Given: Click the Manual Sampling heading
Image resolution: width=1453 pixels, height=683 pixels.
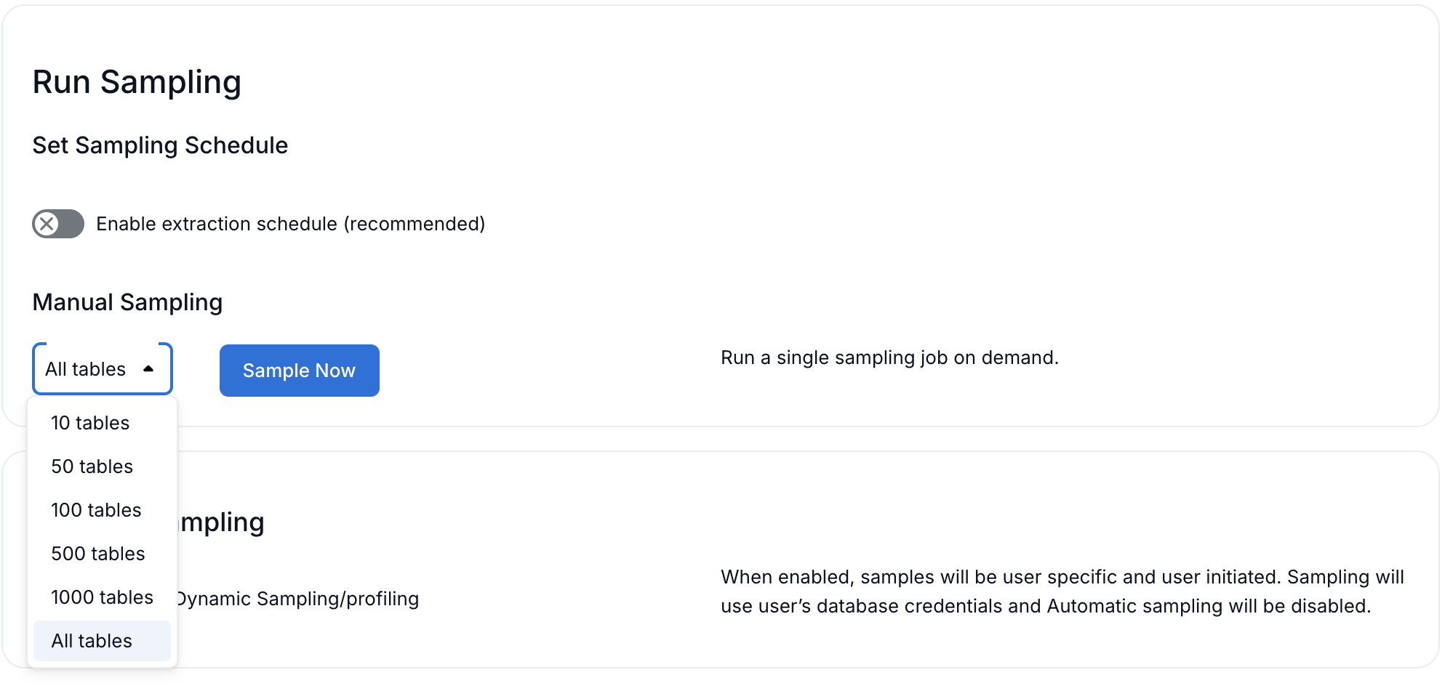Looking at the screenshot, I should 127,302.
